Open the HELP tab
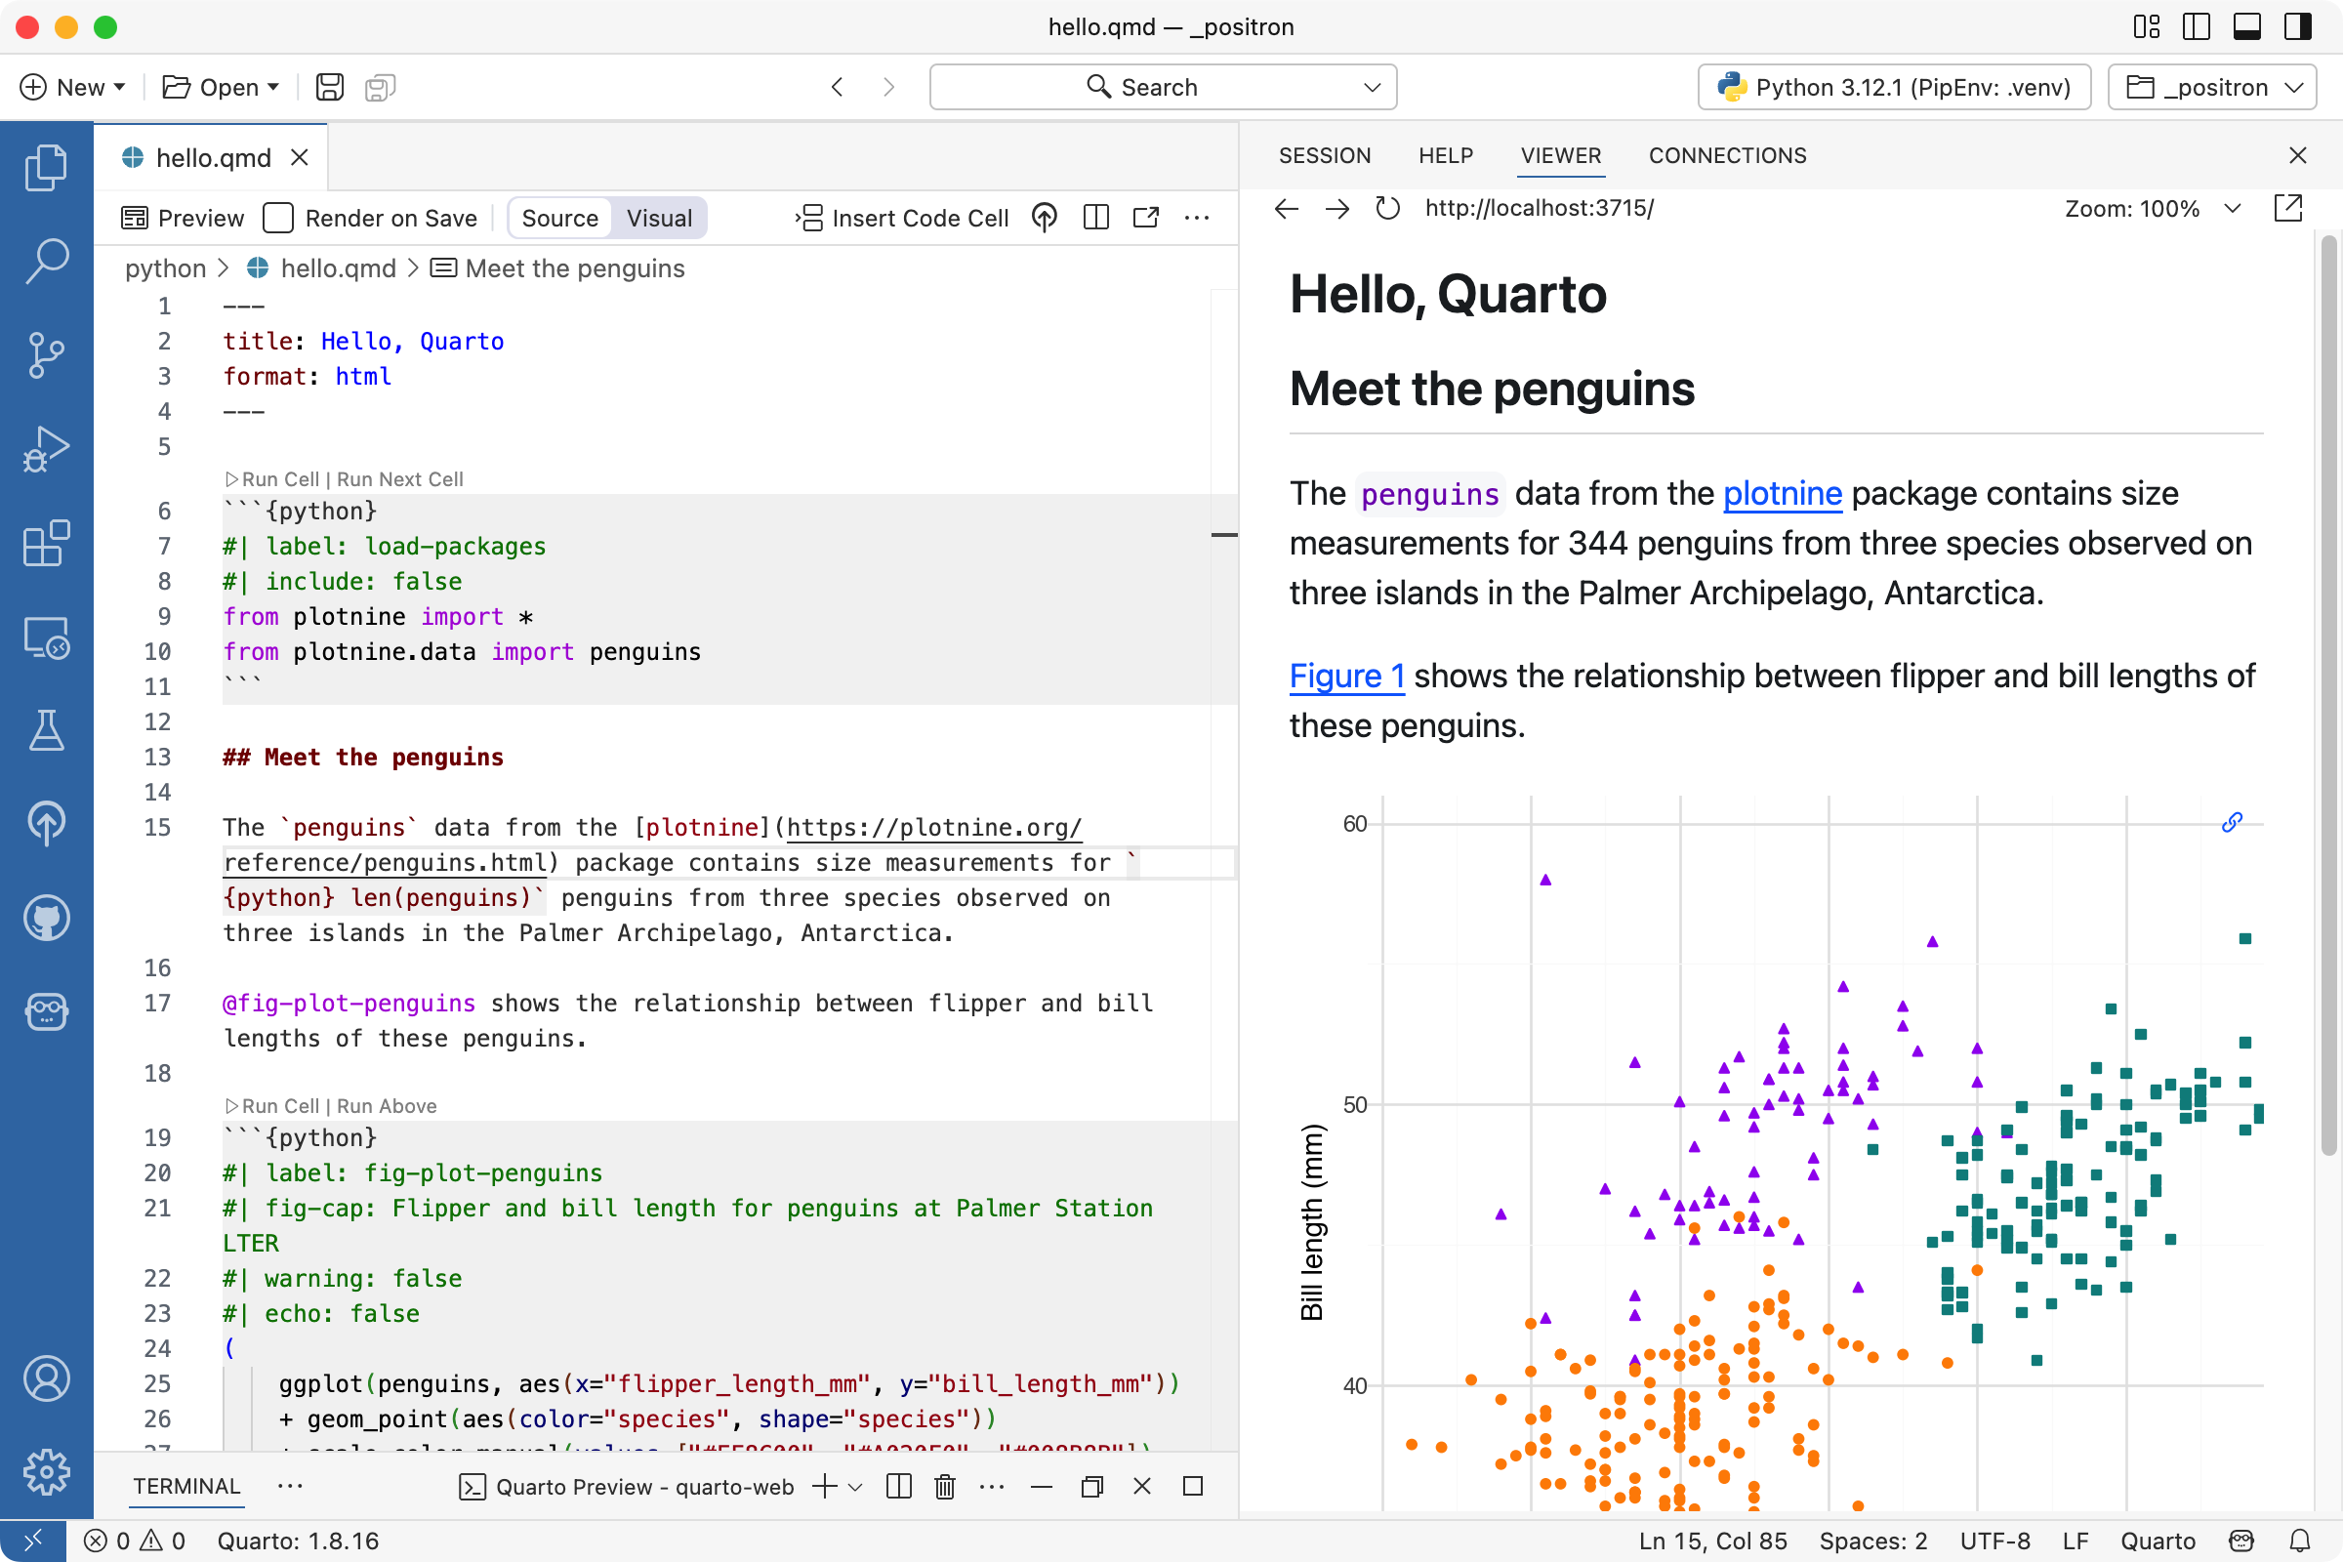This screenshot has height=1562, width=2343. coord(1446,155)
